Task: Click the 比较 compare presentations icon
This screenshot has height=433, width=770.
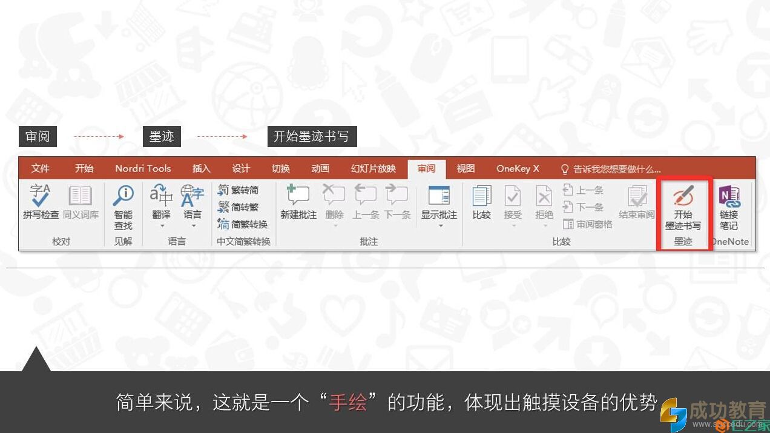Action: pos(481,202)
